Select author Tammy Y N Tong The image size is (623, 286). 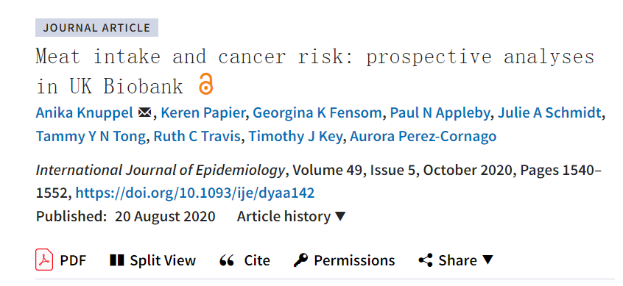pos(91,137)
